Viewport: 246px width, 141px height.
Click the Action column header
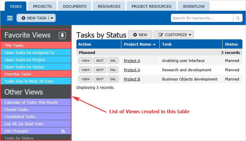coord(99,44)
